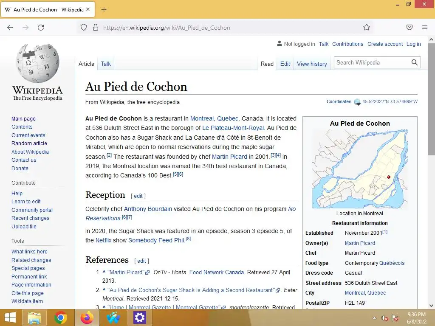Open the Food Network Canada reference link
This screenshot has width=435, height=326.
[216, 272]
